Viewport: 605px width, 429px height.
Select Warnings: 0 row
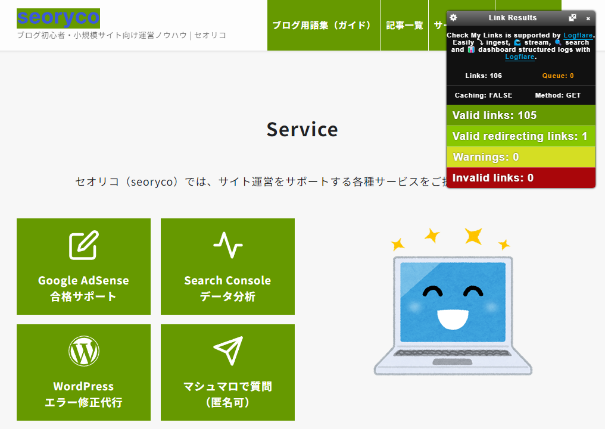click(x=521, y=157)
